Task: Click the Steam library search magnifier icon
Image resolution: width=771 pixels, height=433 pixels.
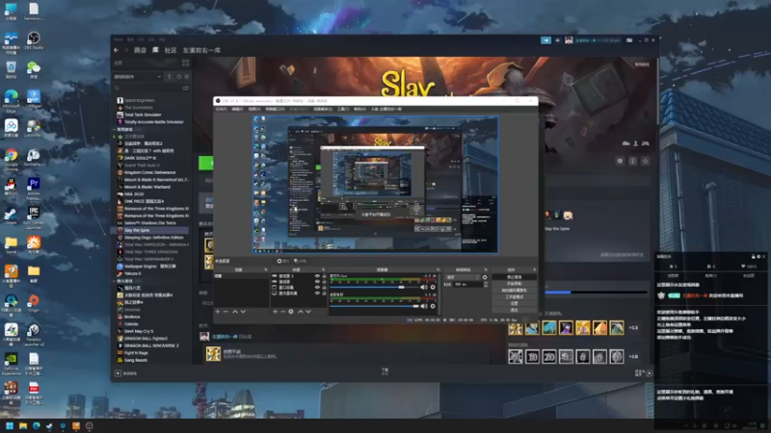Action: point(117,89)
